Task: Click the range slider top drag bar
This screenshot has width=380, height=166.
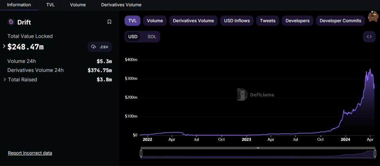Action: click(x=258, y=147)
